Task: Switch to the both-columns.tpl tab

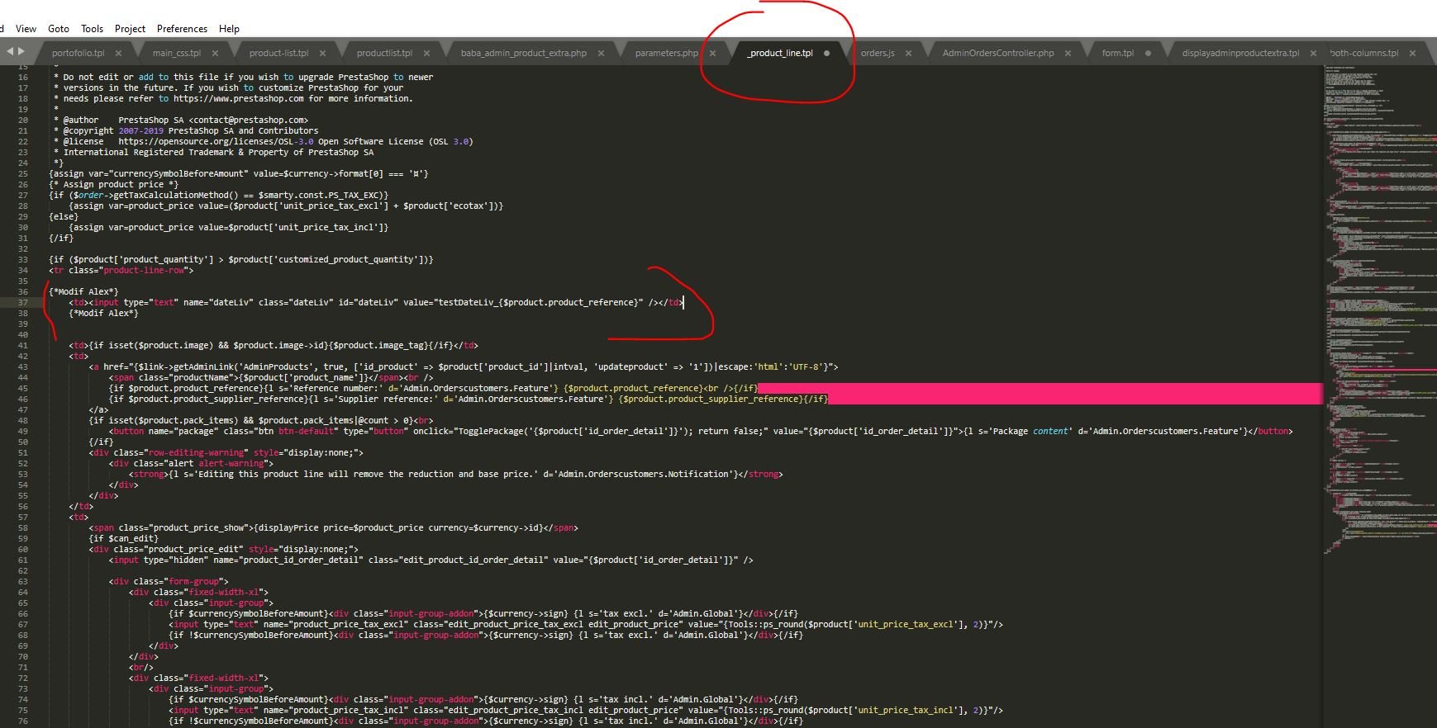Action: tap(1364, 53)
